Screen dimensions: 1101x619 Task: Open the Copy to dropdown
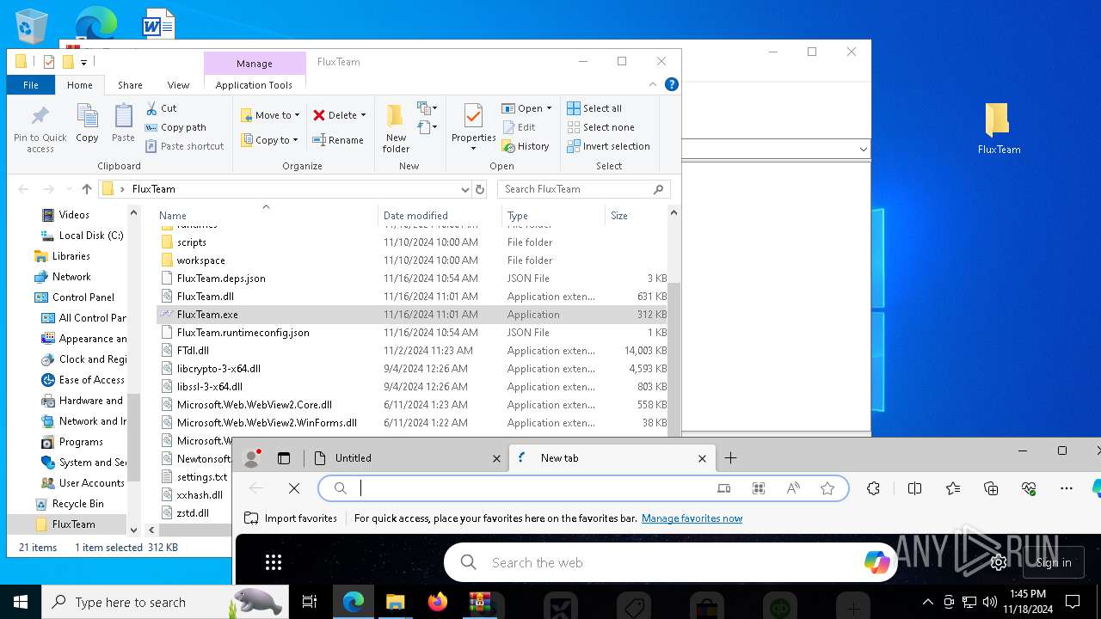(269, 140)
